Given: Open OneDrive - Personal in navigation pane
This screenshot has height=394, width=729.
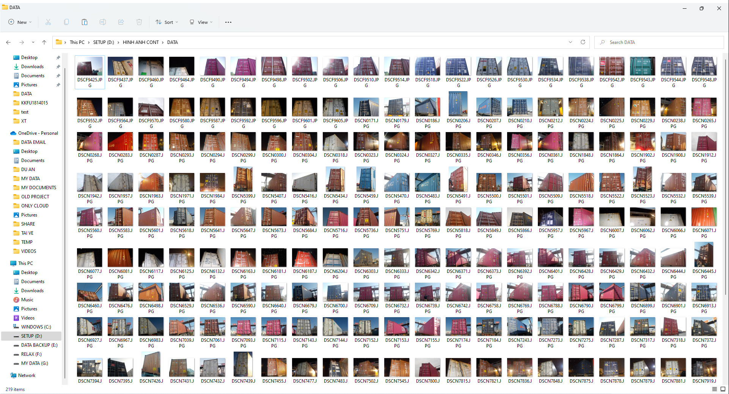Looking at the screenshot, I should (38, 133).
